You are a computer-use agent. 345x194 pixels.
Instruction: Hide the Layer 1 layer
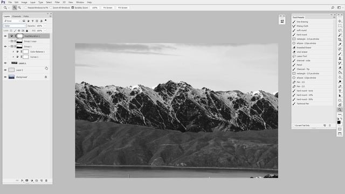[x=5, y=63]
